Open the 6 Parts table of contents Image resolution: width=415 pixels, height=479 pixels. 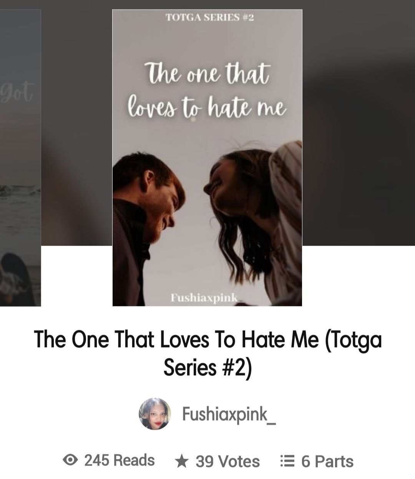pyautogui.click(x=327, y=461)
